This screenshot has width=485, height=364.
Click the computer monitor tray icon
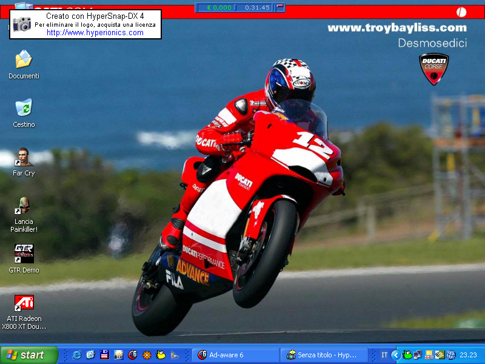429,355
